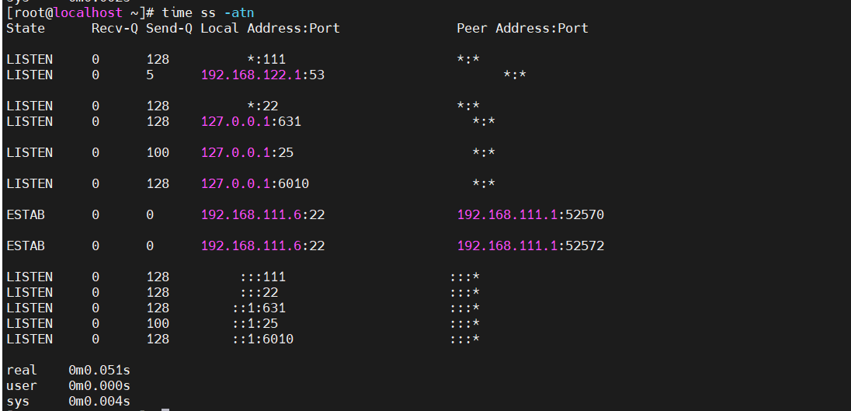The image size is (851, 411).
Task: Click the 127.0.0.1:25 listening address
Action: (247, 152)
